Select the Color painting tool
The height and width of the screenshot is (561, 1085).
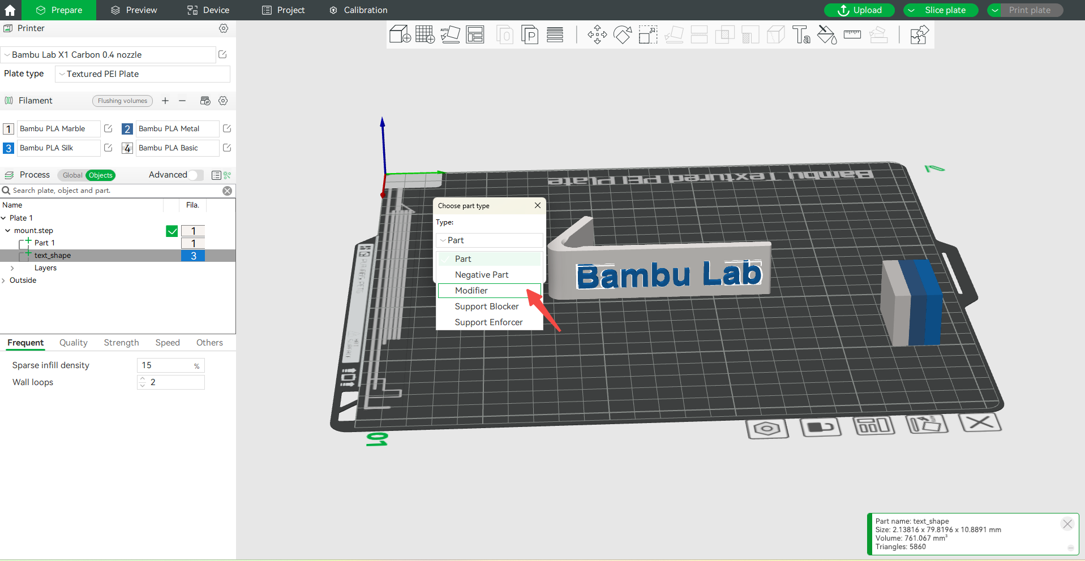click(x=827, y=34)
